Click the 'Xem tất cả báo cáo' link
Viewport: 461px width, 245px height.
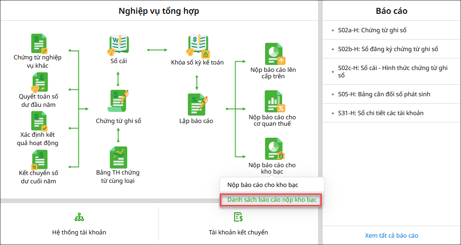click(391, 236)
